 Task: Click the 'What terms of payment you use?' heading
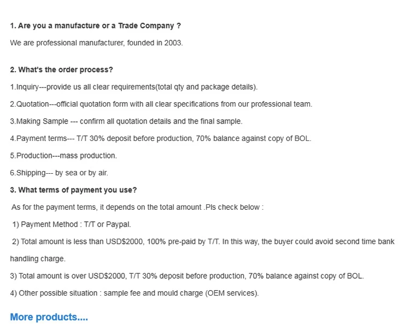(73, 190)
